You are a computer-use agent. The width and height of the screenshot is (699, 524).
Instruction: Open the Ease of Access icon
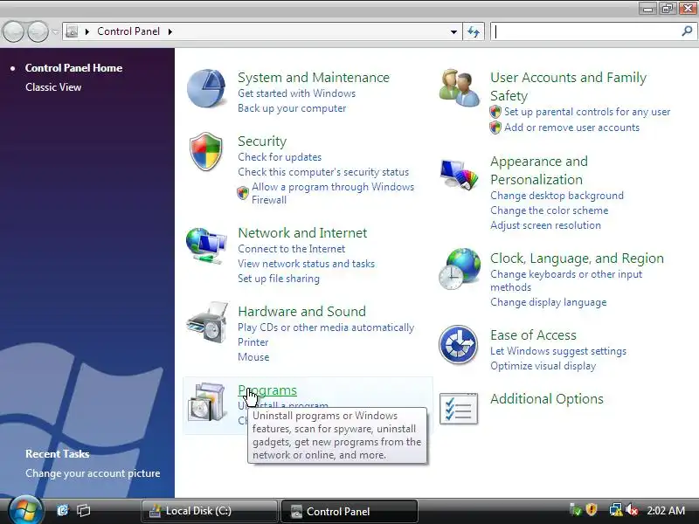(x=458, y=345)
